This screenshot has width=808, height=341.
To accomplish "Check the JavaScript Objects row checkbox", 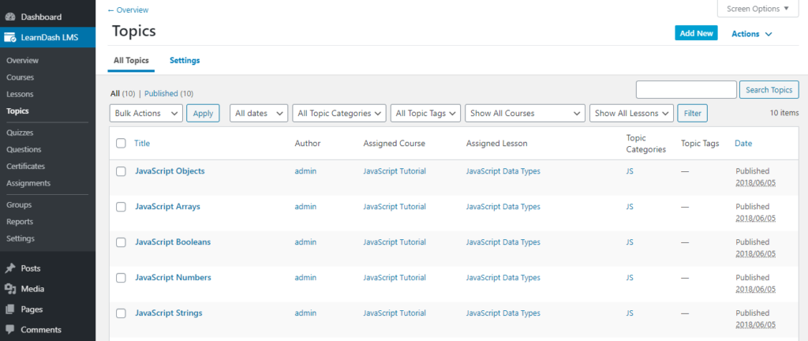I will [x=121, y=171].
